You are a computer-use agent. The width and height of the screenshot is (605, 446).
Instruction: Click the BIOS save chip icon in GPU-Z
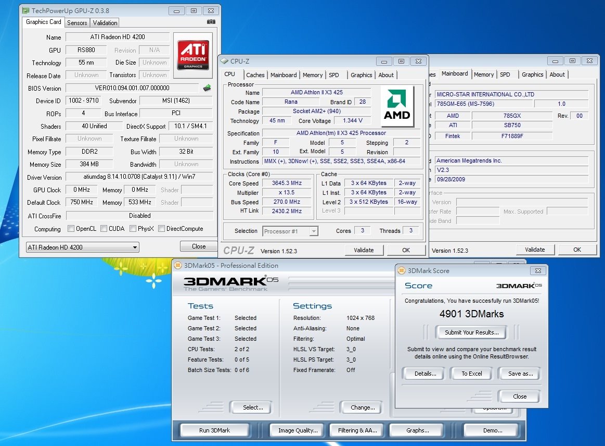tap(207, 88)
